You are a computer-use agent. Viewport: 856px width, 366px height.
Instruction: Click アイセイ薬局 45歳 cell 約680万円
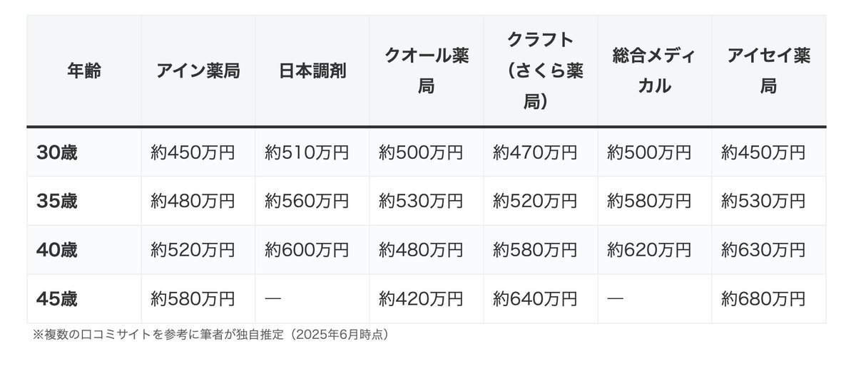(x=763, y=298)
